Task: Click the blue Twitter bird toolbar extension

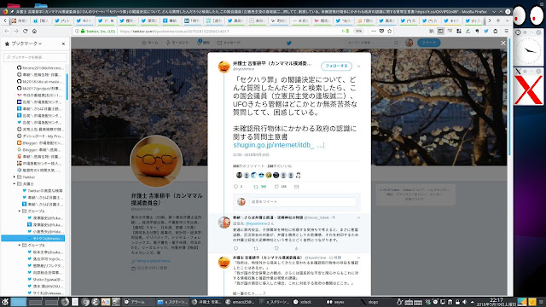Action: pyautogui.click(x=486, y=31)
